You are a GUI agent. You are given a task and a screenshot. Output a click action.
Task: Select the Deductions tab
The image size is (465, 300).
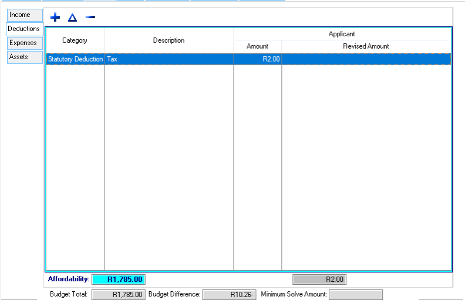point(24,29)
